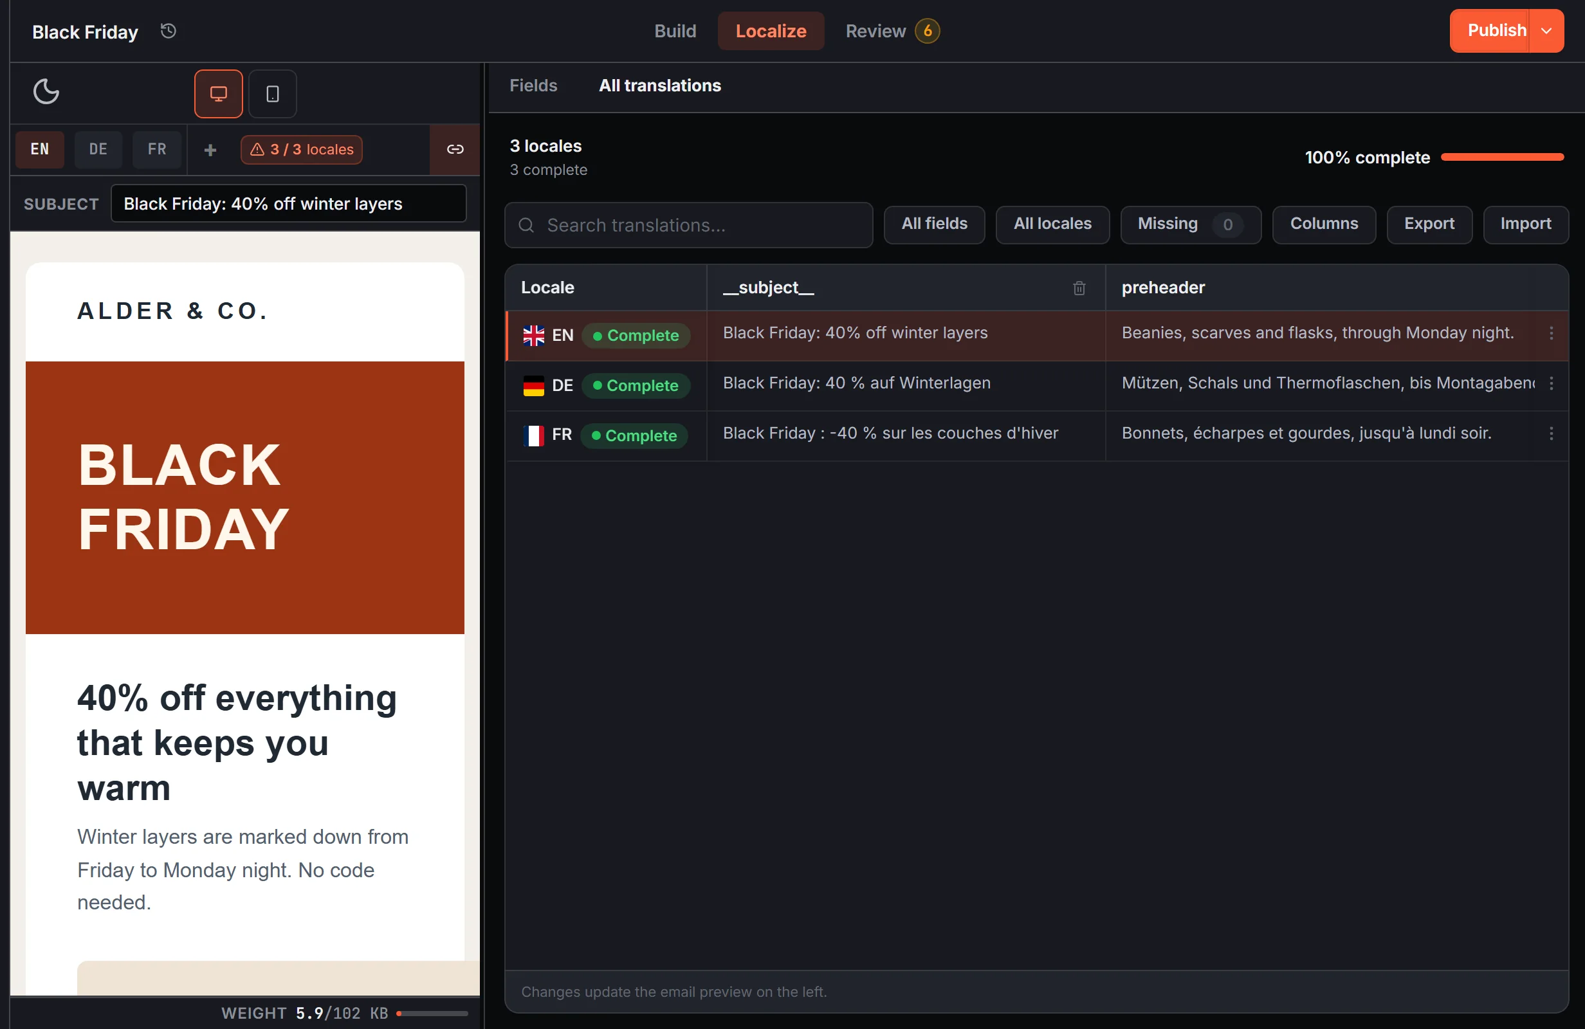Open the Build tab
Viewport: 1585px width, 1029px height.
(x=675, y=31)
